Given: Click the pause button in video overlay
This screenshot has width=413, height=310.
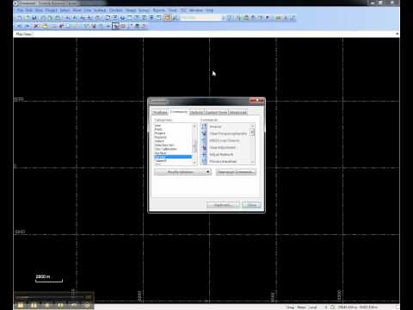Looking at the screenshot, I should pyautogui.click(x=34, y=306).
